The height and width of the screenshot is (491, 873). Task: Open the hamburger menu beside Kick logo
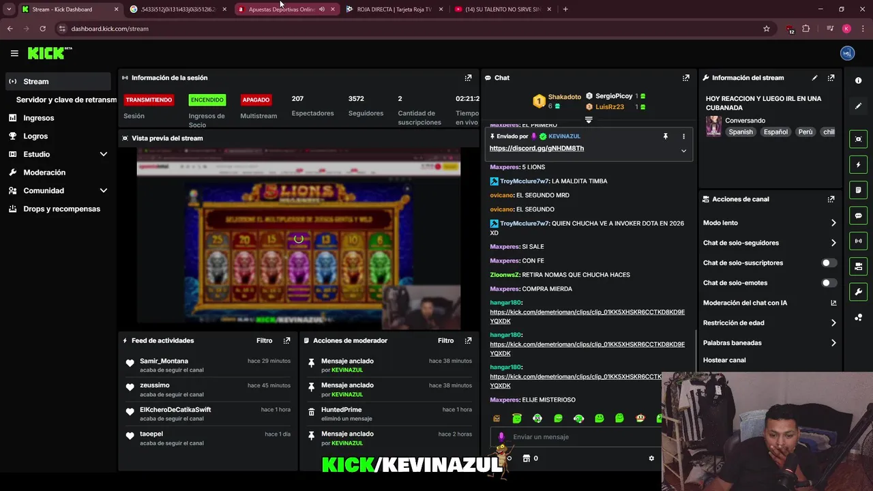click(x=14, y=53)
